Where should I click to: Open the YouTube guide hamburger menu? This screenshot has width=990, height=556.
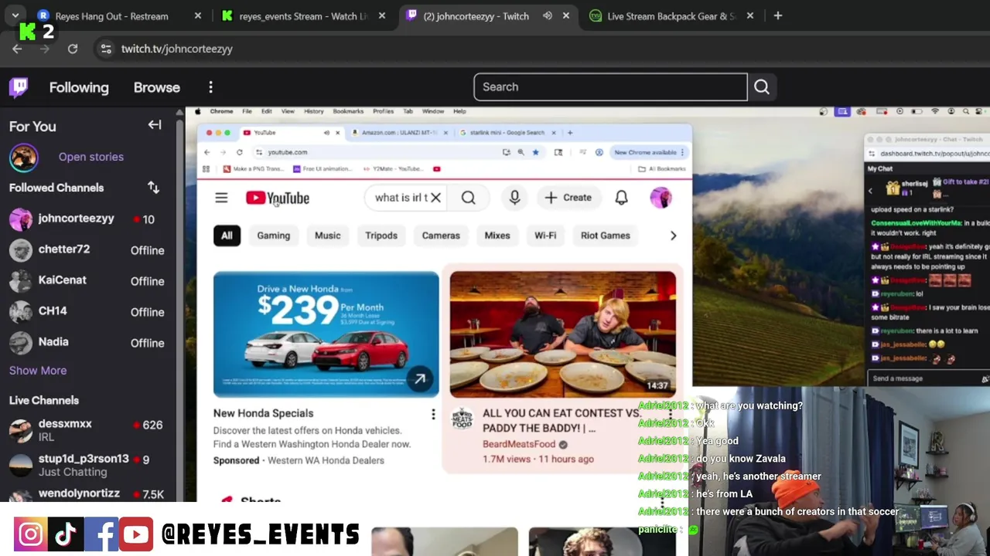221,198
